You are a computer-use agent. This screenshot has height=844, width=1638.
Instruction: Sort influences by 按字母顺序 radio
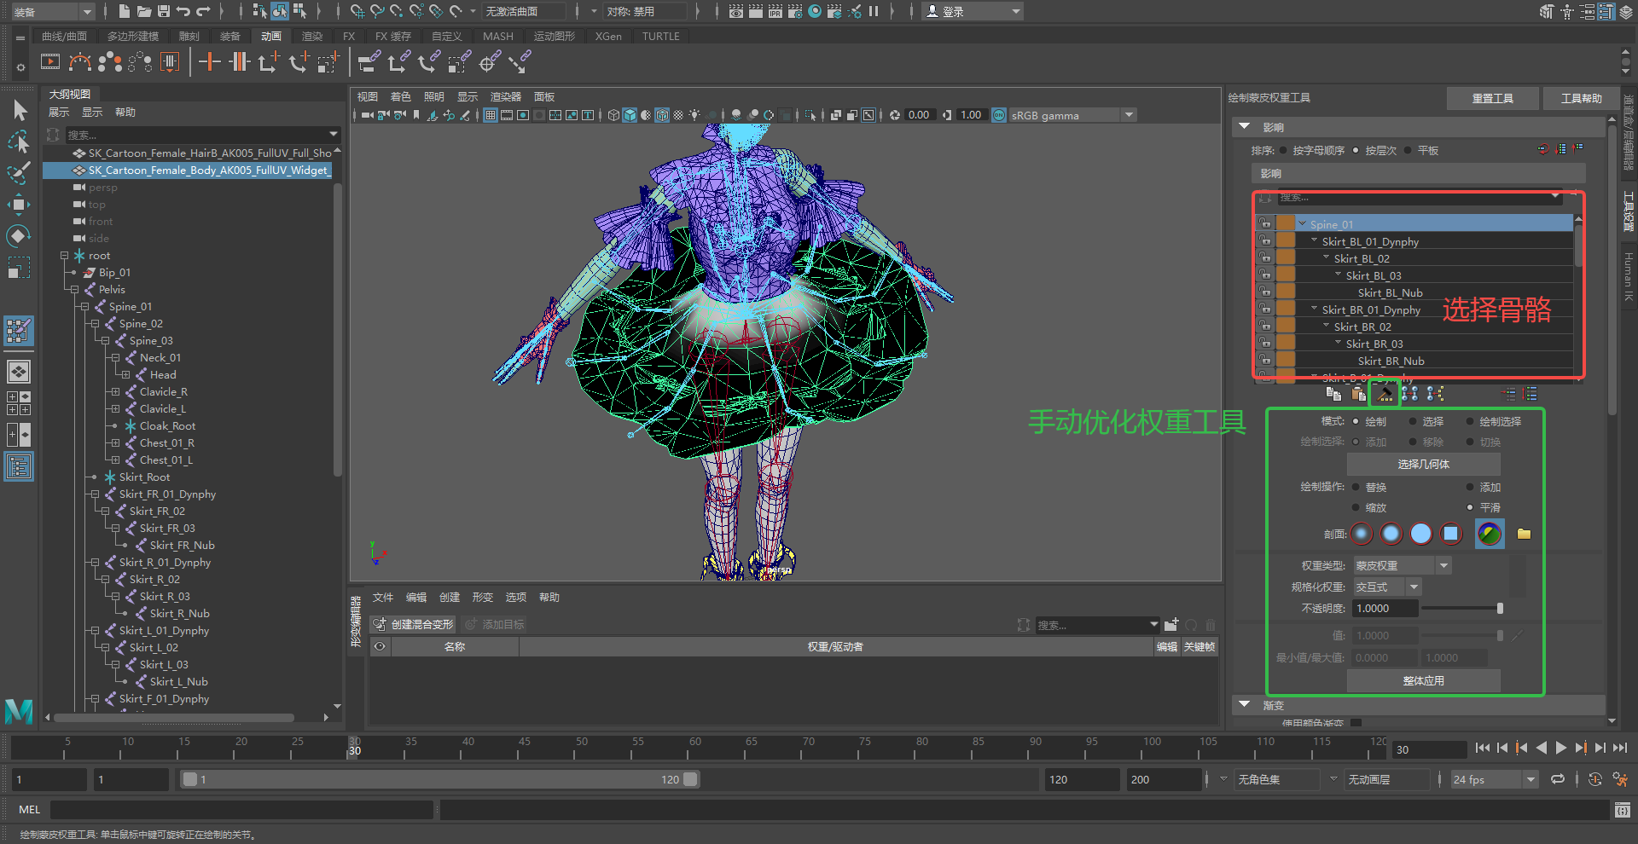point(1283,150)
